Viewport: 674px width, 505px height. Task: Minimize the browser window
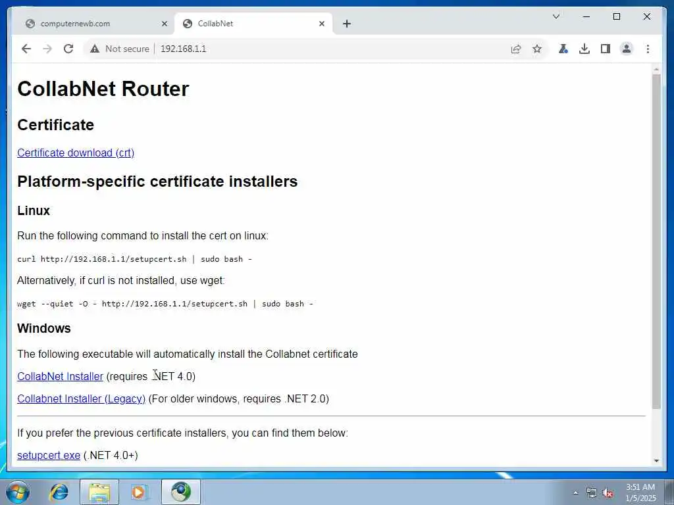586,16
